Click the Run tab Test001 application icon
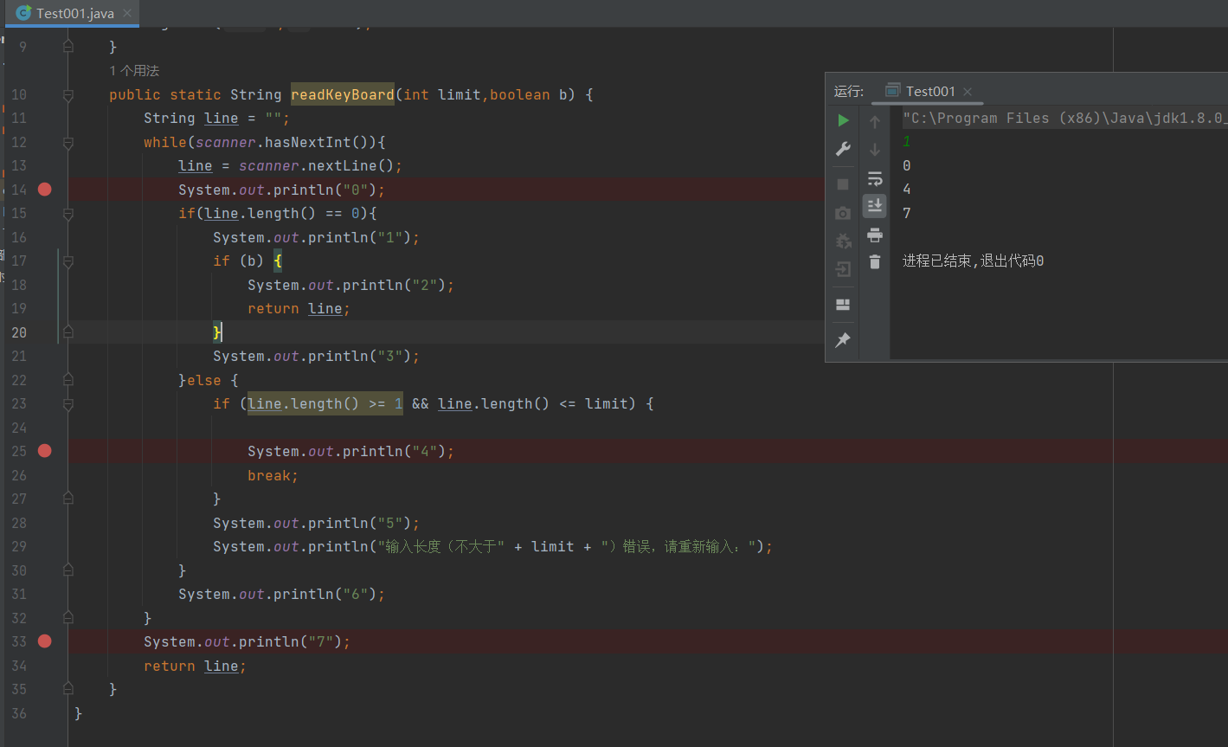 (893, 91)
